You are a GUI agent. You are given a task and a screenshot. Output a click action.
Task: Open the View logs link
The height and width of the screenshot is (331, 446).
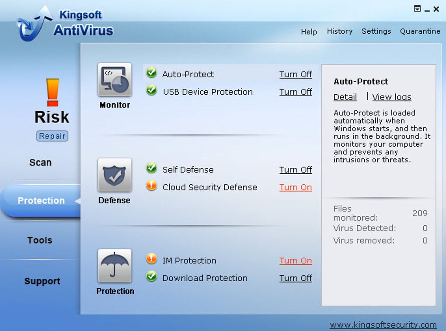pyautogui.click(x=391, y=97)
